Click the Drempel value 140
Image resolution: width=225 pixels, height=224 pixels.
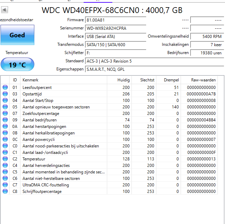(175, 107)
